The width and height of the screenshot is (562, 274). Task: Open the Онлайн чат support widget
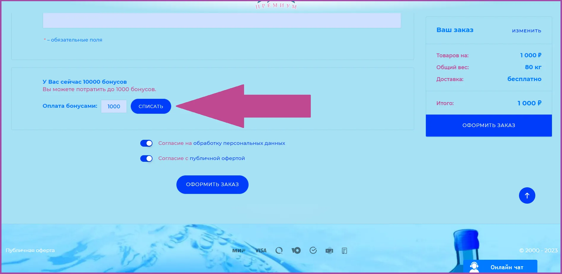(500, 267)
